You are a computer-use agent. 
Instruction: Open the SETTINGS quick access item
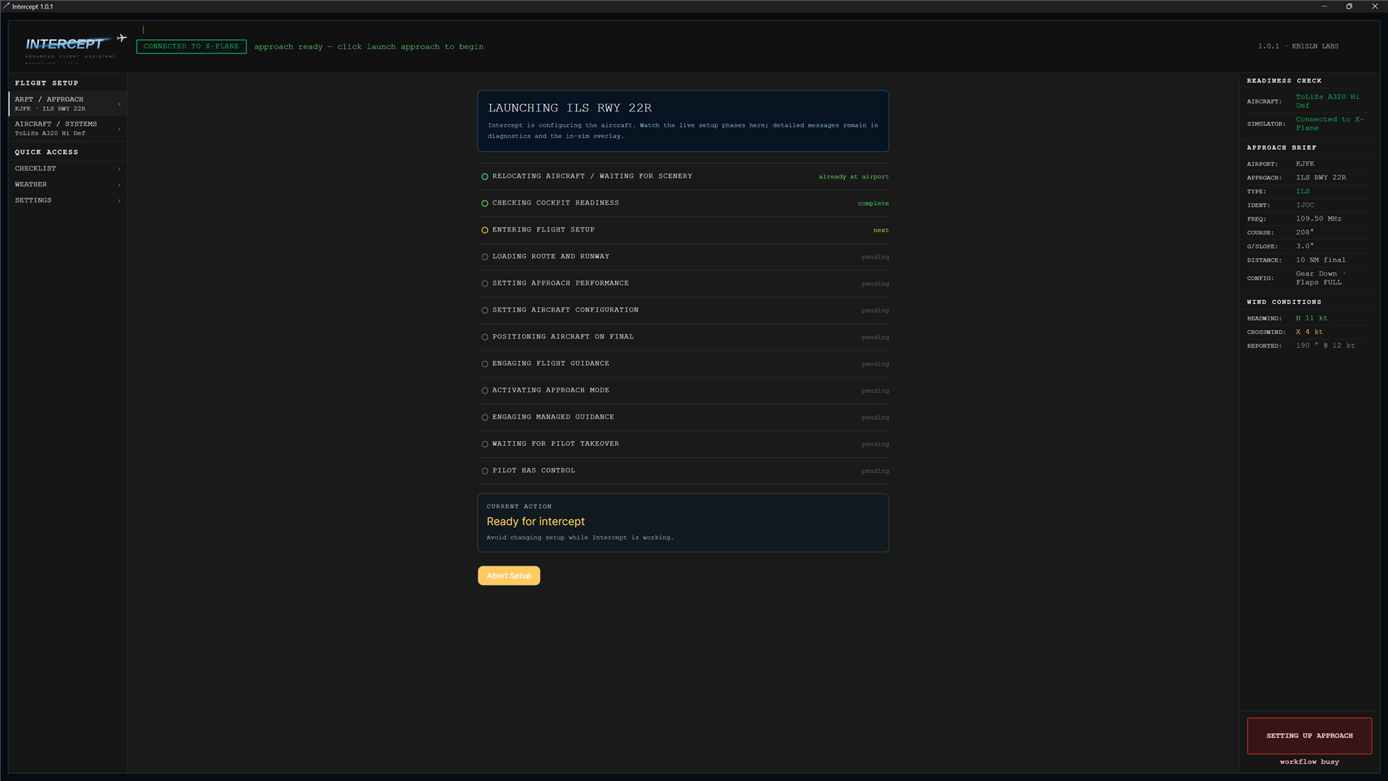click(x=68, y=200)
